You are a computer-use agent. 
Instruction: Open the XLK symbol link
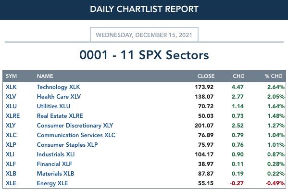(x=11, y=87)
